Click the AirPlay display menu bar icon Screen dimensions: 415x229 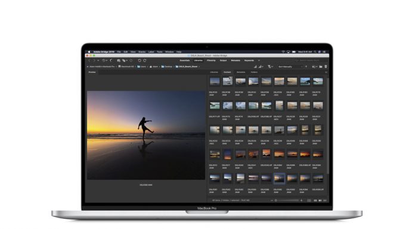tap(289, 52)
